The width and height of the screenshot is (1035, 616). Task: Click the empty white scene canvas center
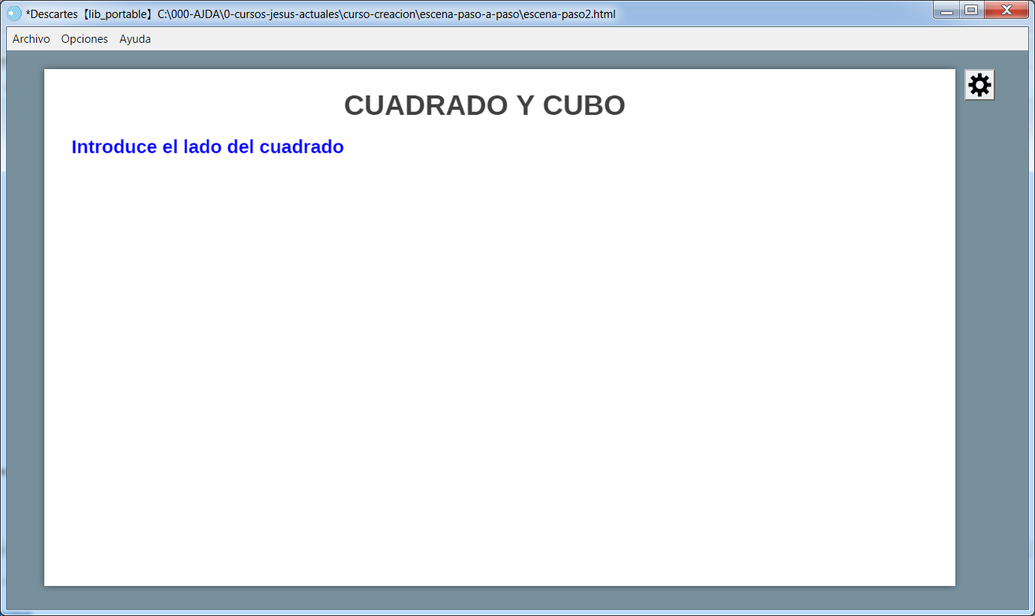coord(499,361)
